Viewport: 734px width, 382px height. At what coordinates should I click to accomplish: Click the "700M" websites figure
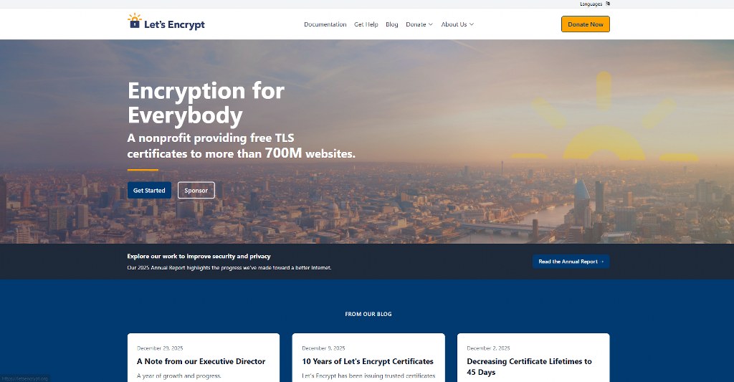(284, 153)
